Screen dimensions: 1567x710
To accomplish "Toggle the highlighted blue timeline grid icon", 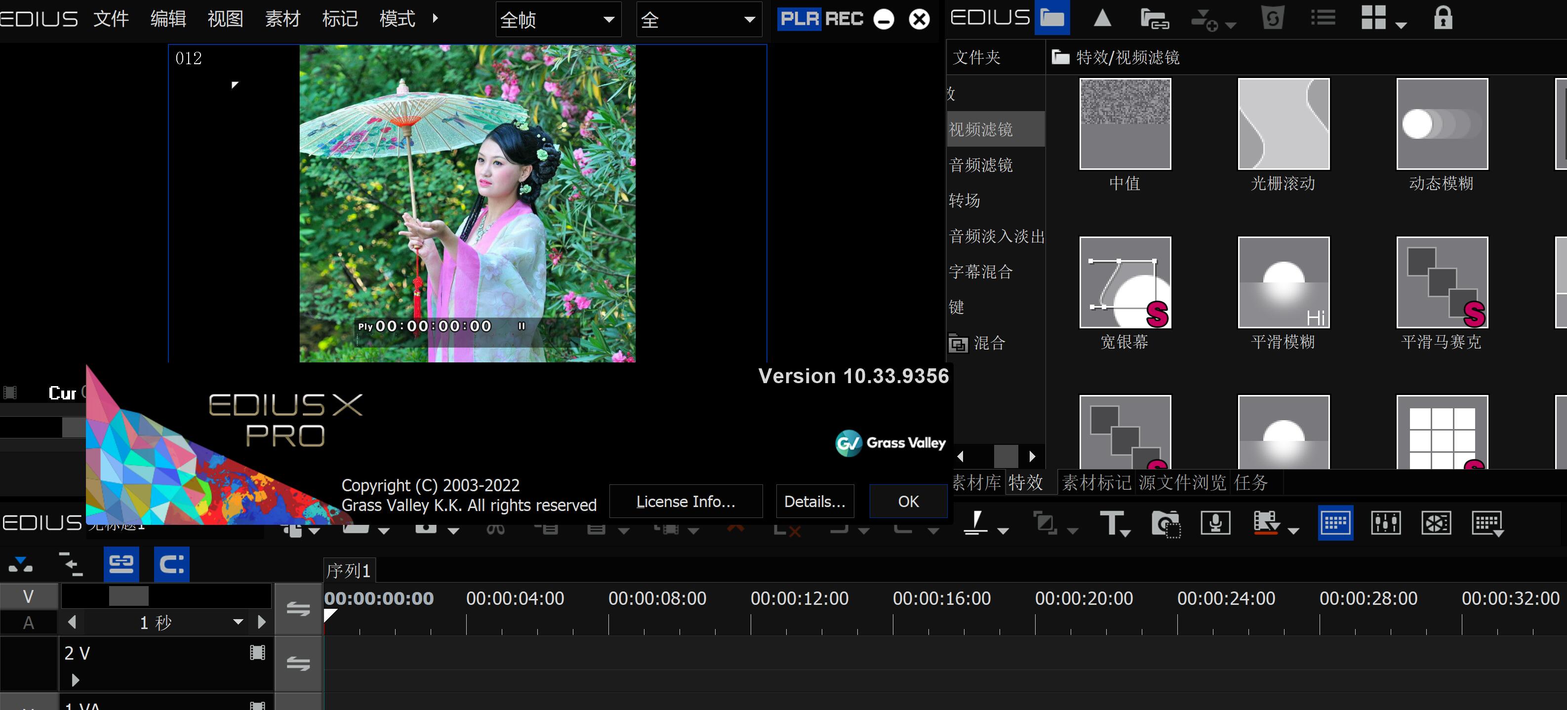I will coord(1335,522).
